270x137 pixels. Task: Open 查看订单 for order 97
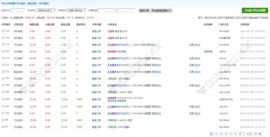tap(96, 127)
